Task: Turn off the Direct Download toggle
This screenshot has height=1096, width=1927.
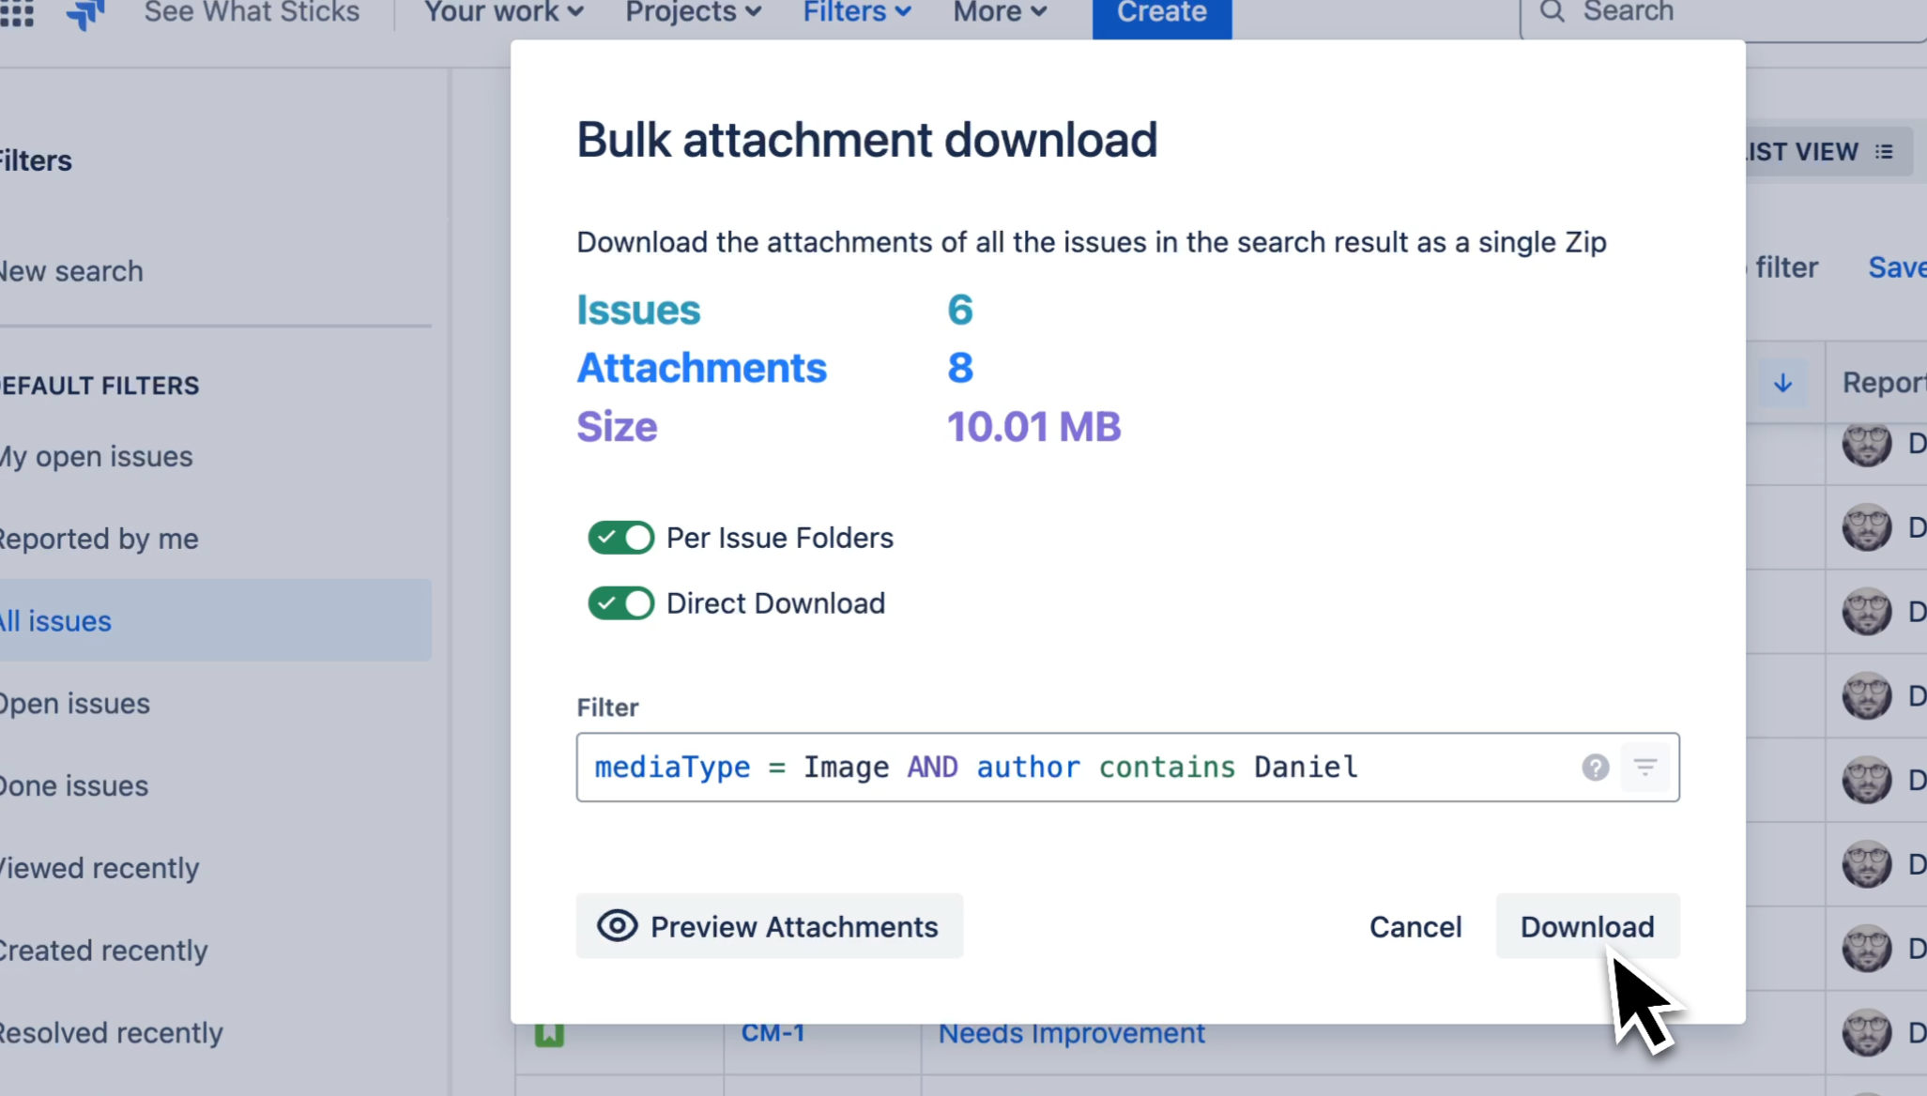Action: pos(619,602)
